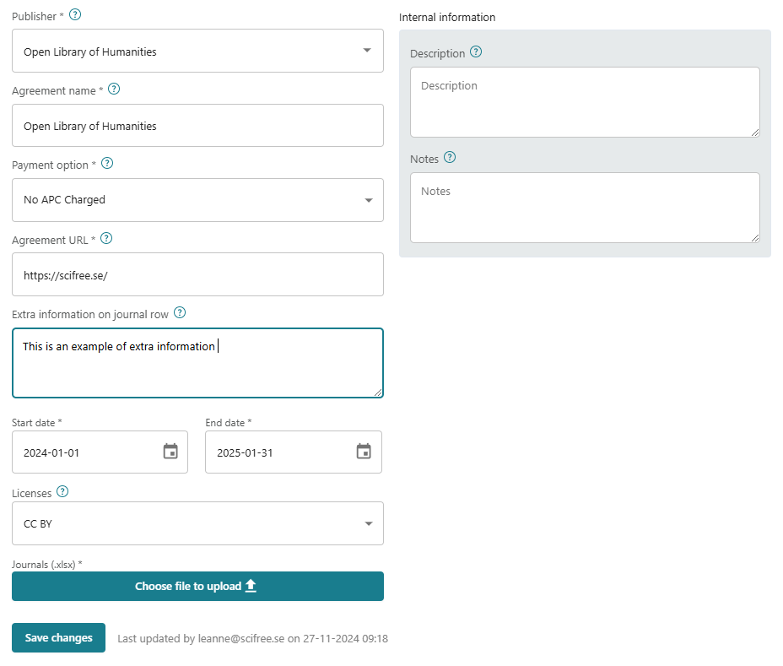Open the Payment option dropdown
This screenshot has width=783, height=666.
point(369,200)
